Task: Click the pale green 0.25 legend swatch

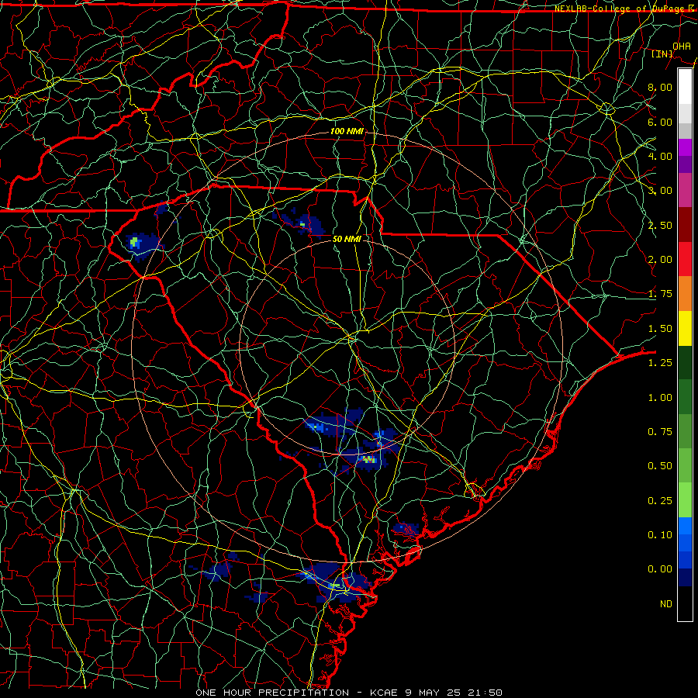Action: pyautogui.click(x=685, y=500)
